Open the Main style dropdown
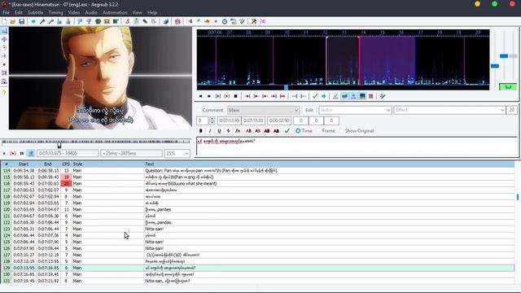521x293 pixels. pos(263,110)
